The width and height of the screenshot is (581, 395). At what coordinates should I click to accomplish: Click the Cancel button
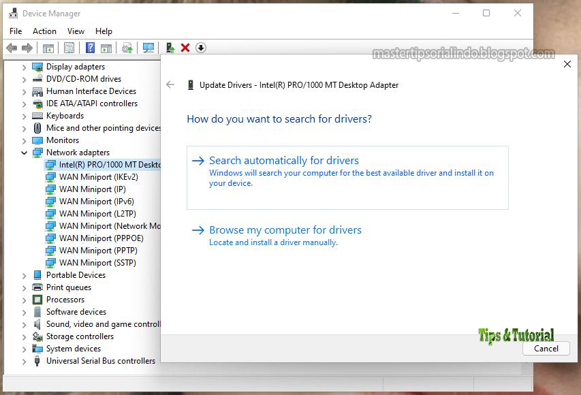pos(546,348)
